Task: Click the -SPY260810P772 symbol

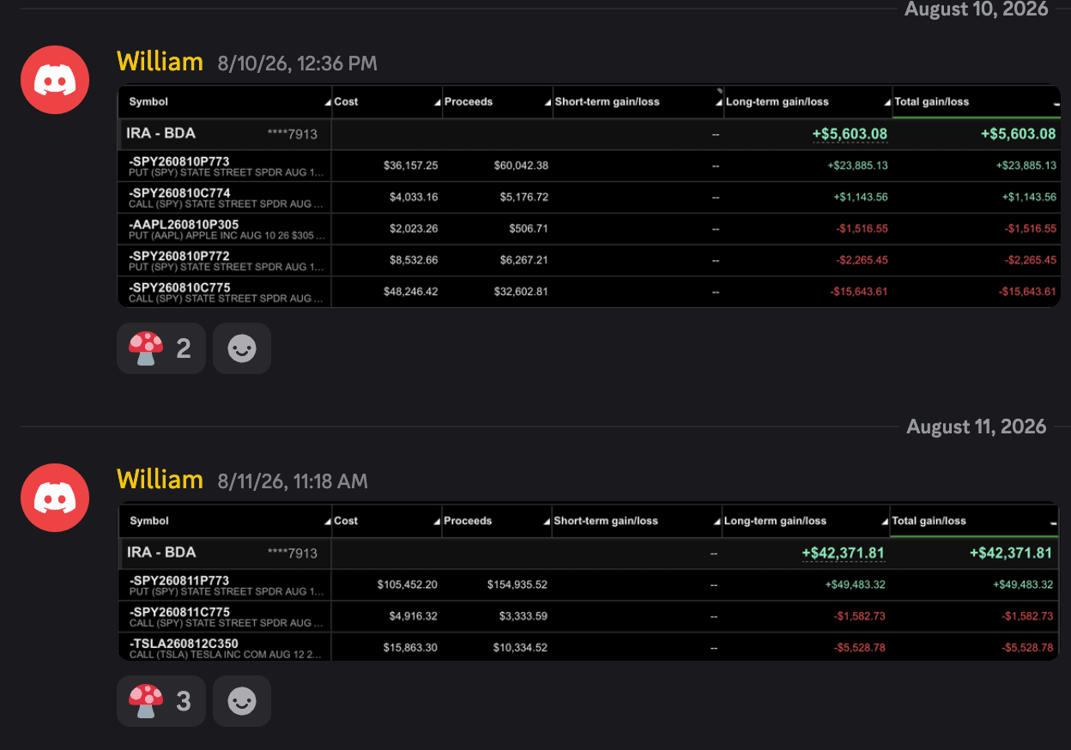Action: tap(179, 256)
